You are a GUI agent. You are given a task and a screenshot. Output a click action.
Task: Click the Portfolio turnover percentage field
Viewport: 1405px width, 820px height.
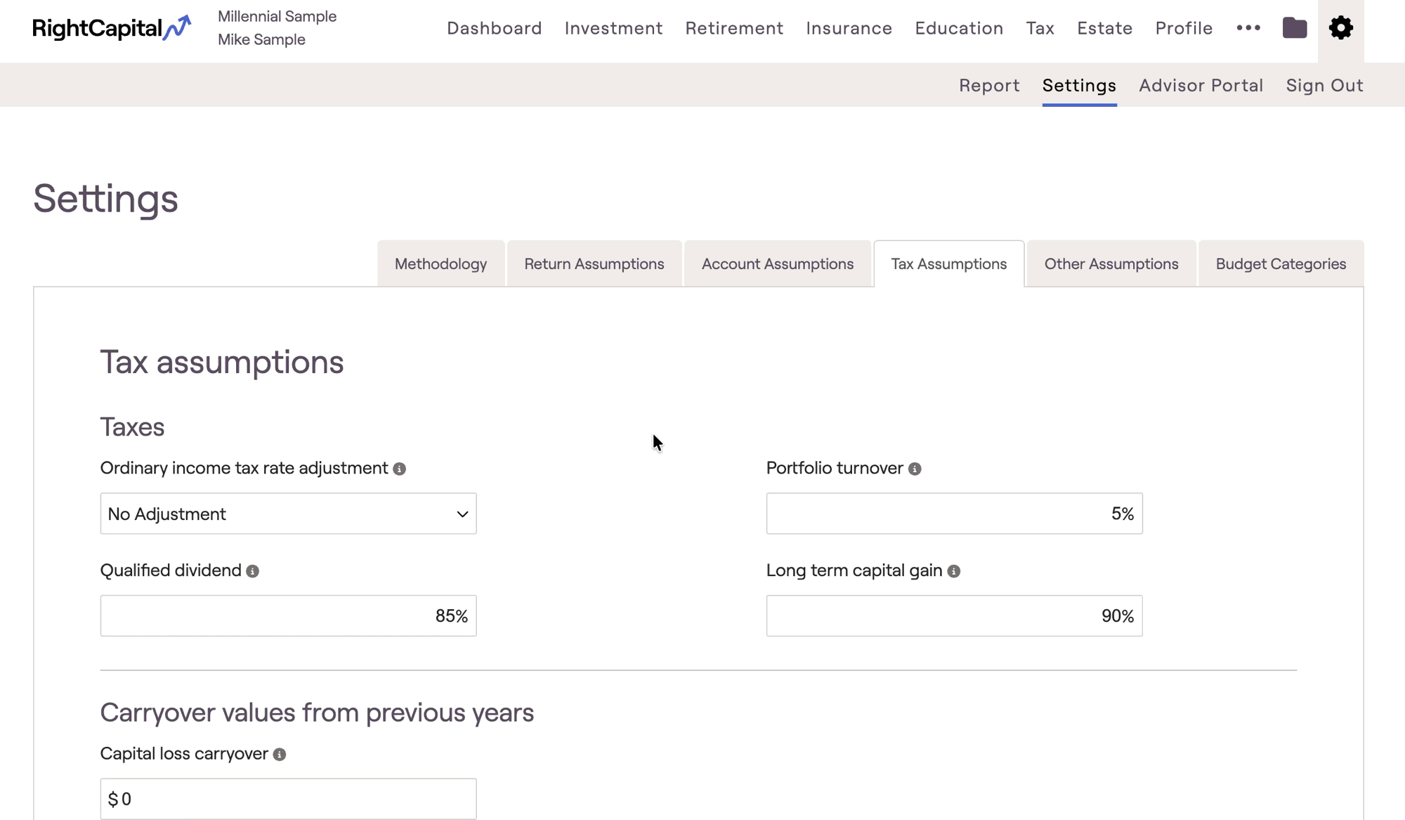point(953,514)
